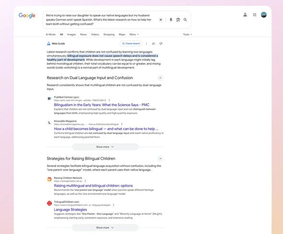Click the highlighted bilingual exposure summary text

coord(102,58)
